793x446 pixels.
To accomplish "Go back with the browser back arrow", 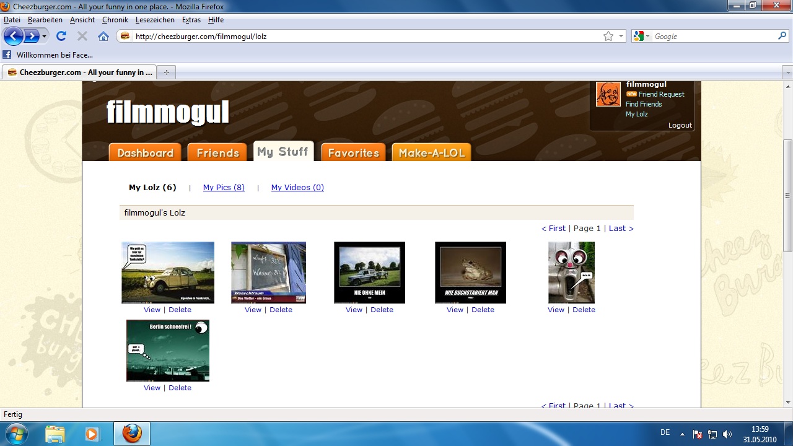I will (14, 36).
